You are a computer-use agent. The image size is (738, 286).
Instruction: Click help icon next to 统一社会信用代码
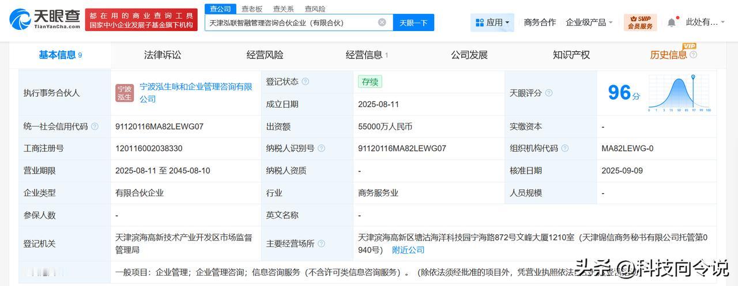95,127
